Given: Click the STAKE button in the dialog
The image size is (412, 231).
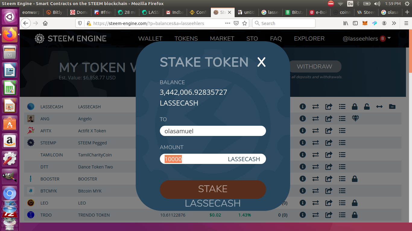Looking at the screenshot, I should (213, 189).
